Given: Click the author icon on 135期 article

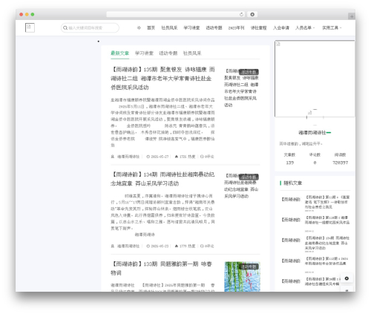Looking at the screenshot, I should (x=113, y=157).
